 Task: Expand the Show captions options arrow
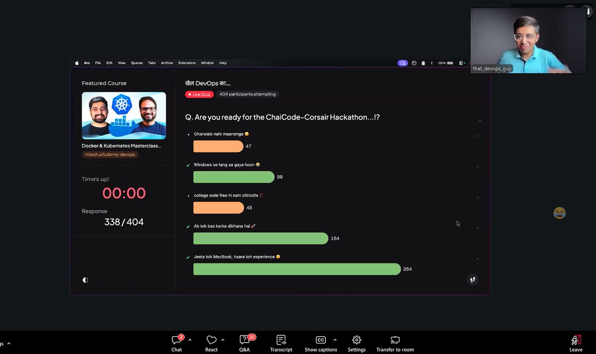click(335, 340)
